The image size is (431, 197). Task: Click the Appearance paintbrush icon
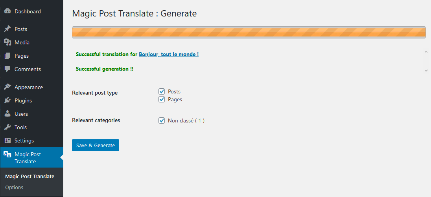7,87
